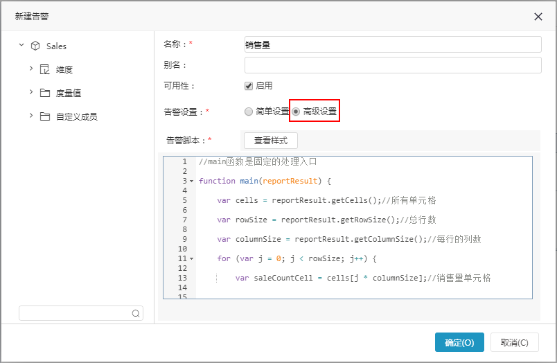Click the 度量值 folder icon
Viewport: 557px width, 363px height.
coord(45,93)
